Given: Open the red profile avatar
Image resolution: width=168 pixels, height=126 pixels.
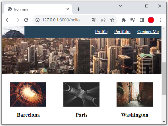Looking at the screenshot, I should tap(151, 20).
